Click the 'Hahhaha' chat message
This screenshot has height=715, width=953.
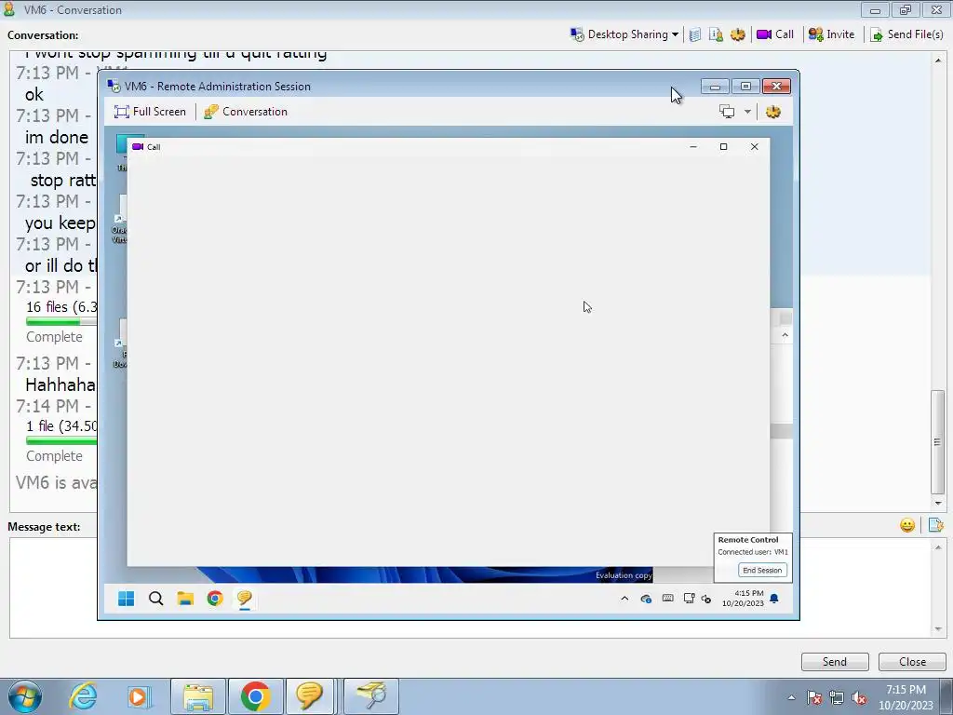pos(60,384)
